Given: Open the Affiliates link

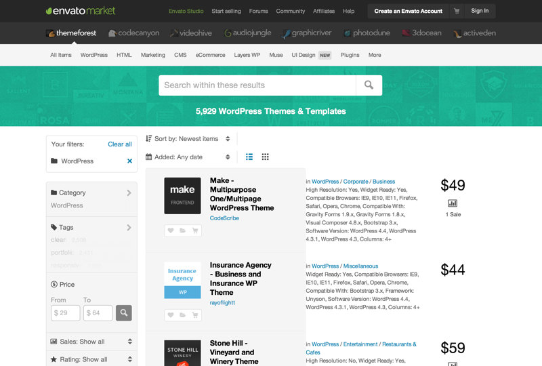Looking at the screenshot, I should 324,11.
